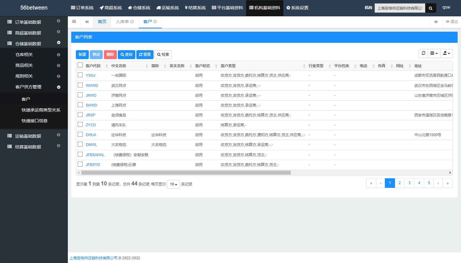This screenshot has width=461, height=263.
Task: Click the 结算基础数据 sidebar list icon
Action: click(10, 147)
